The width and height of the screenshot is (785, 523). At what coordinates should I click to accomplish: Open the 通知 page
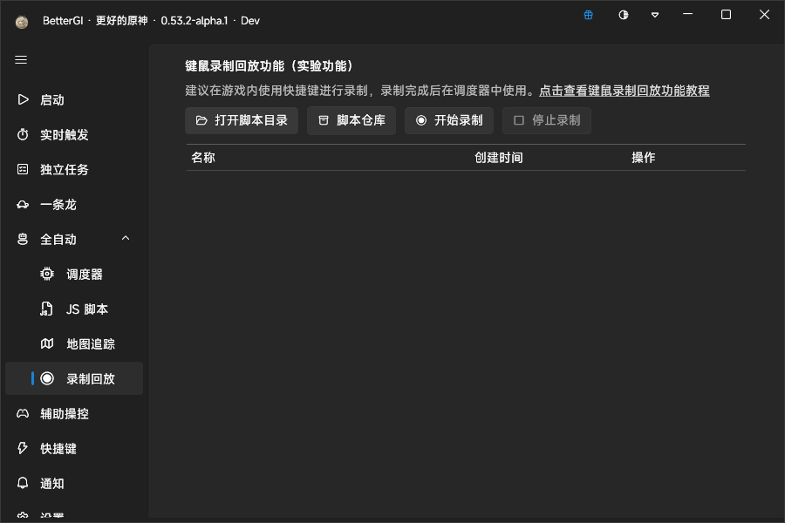pos(74,483)
